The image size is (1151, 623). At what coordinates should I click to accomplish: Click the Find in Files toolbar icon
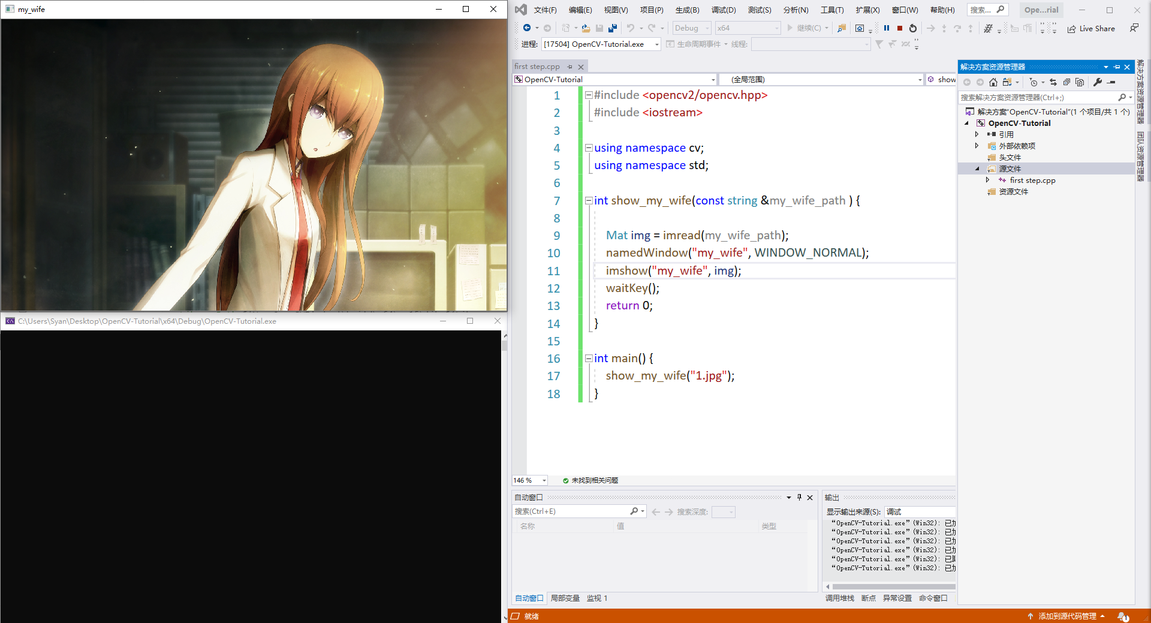[x=842, y=28]
